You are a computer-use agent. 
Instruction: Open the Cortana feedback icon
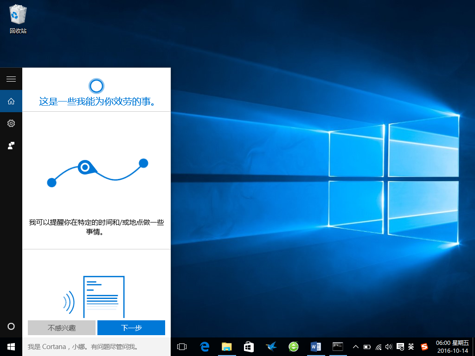pos(11,146)
